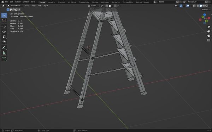Image resolution: width=212 pixels, height=132 pixels.
Task: Expand the Options dropdown
Action: click(x=206, y=10)
